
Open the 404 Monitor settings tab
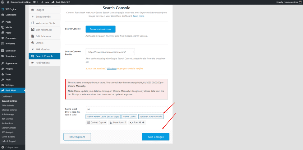tap(44, 49)
